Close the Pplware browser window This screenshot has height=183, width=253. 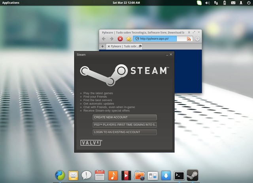point(199,32)
